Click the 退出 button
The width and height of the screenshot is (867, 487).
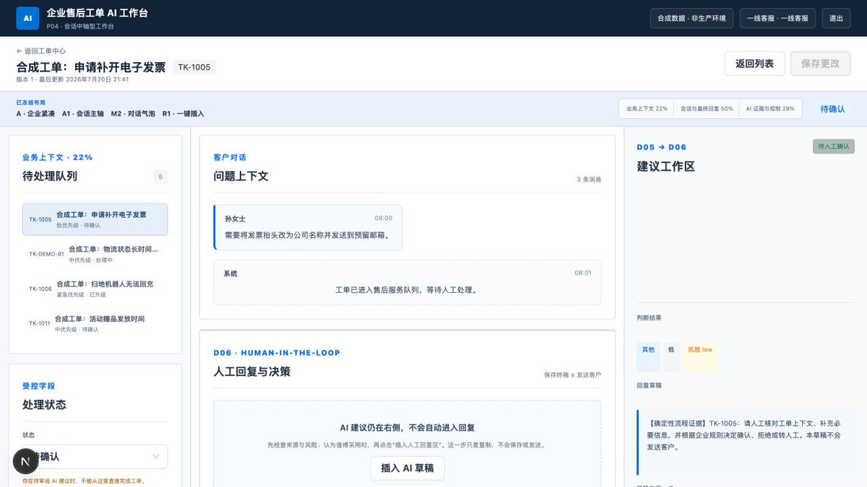pos(836,18)
